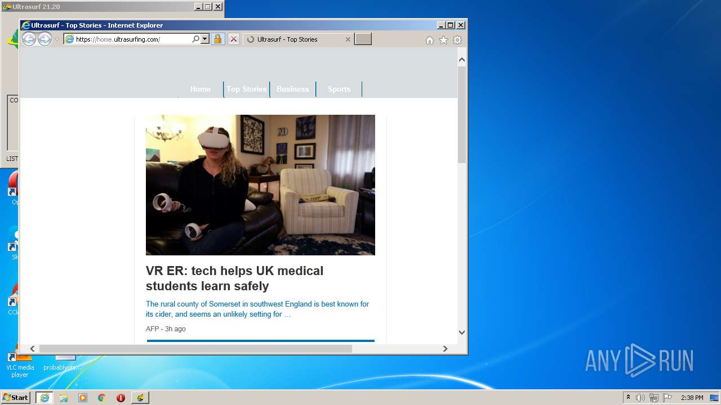The image size is (721, 405).
Task: Expand the address bar autocomplete dropdown
Action: click(204, 39)
